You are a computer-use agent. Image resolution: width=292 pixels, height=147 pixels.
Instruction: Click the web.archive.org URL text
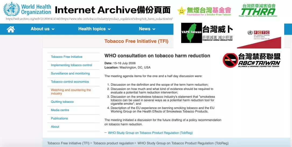(x=89, y=19)
